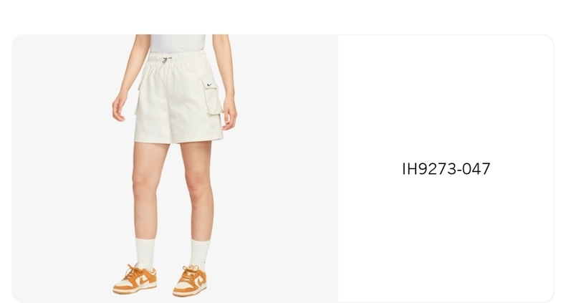This screenshot has height=303, width=566.
Task: Click the Nike swoosh logo on shorts pocket
Action: [210, 85]
